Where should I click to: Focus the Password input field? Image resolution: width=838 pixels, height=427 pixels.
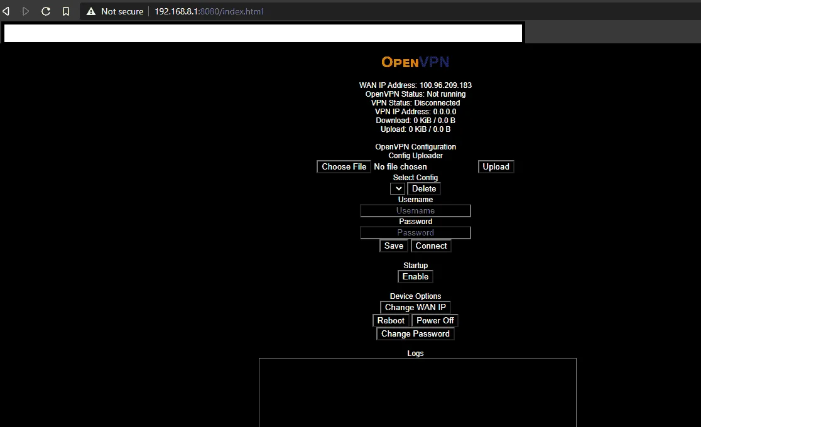click(415, 232)
